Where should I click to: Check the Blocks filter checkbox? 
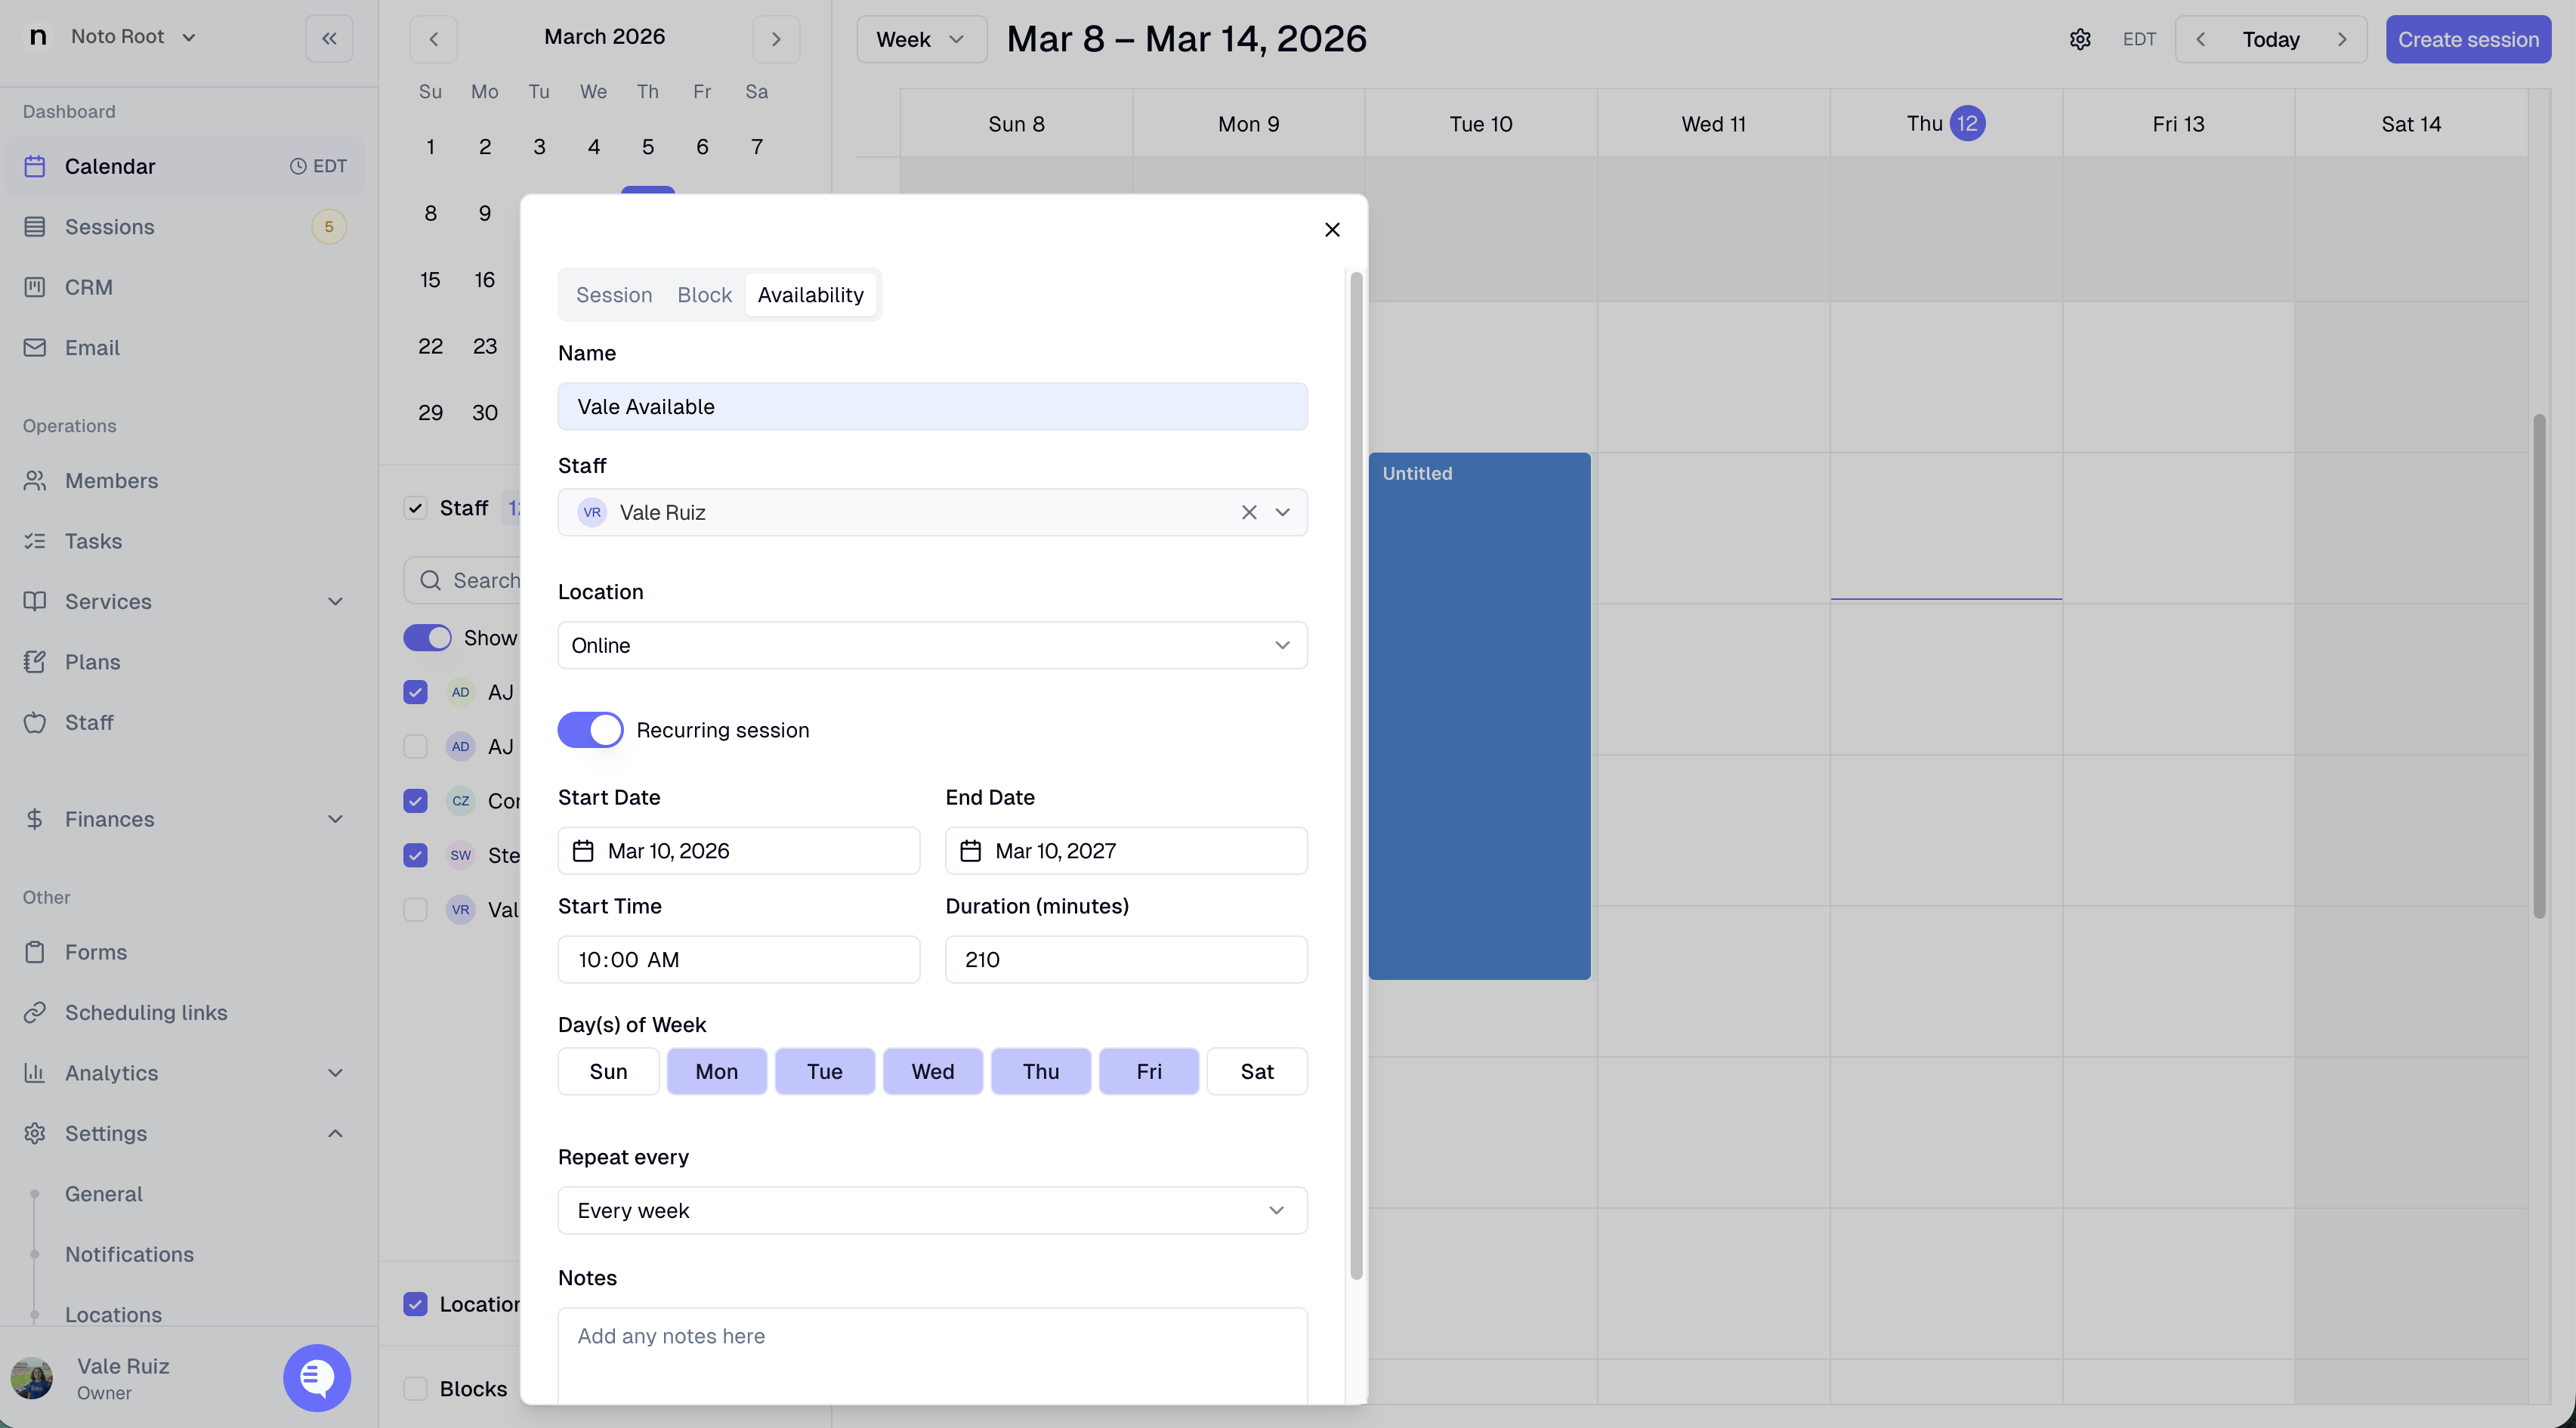click(x=415, y=1388)
